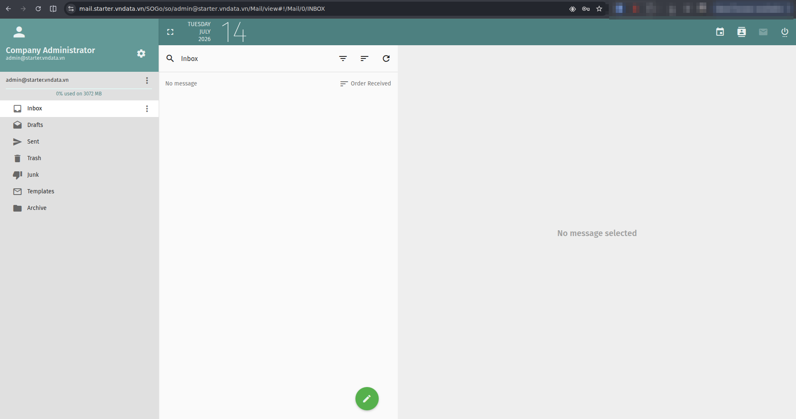Toggle browser side panel icon
Image resolution: width=796 pixels, height=419 pixels.
point(53,9)
